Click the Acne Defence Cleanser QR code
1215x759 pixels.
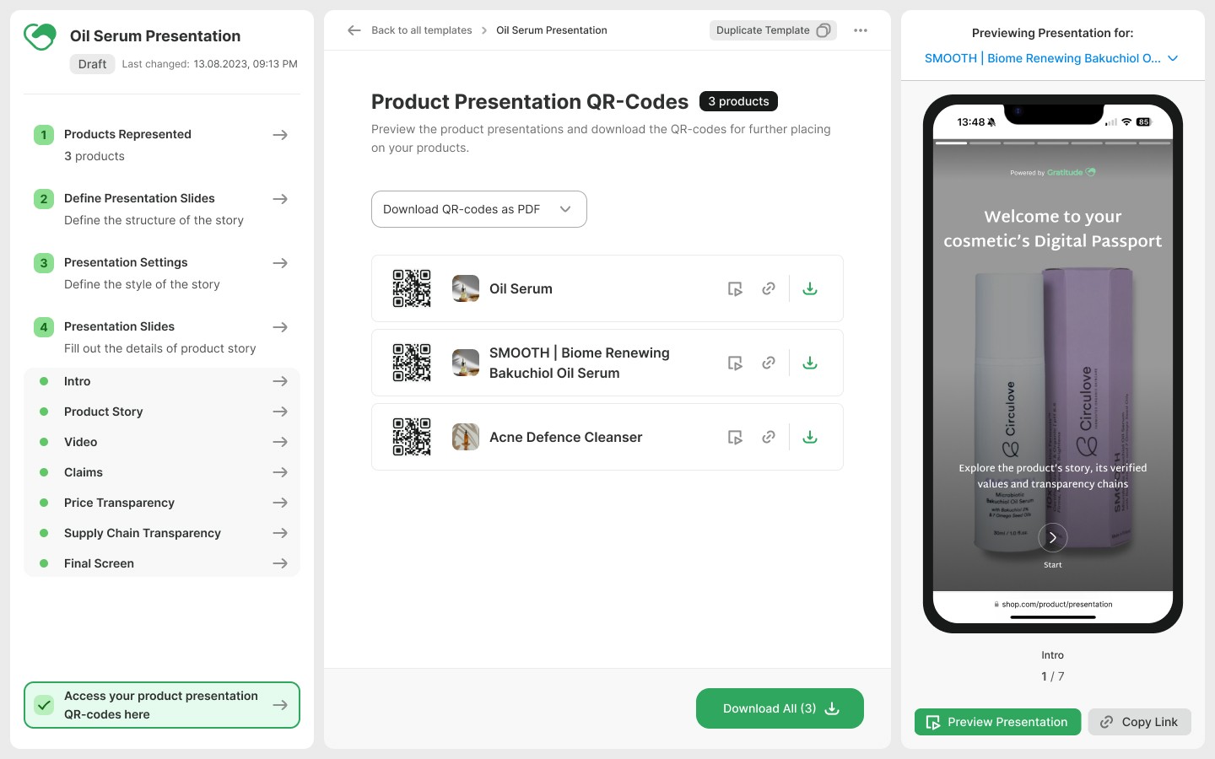(412, 437)
